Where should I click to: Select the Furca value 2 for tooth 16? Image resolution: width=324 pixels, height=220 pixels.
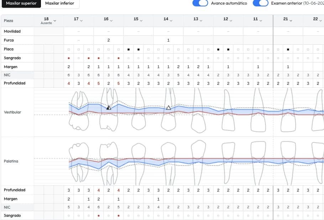(109, 40)
